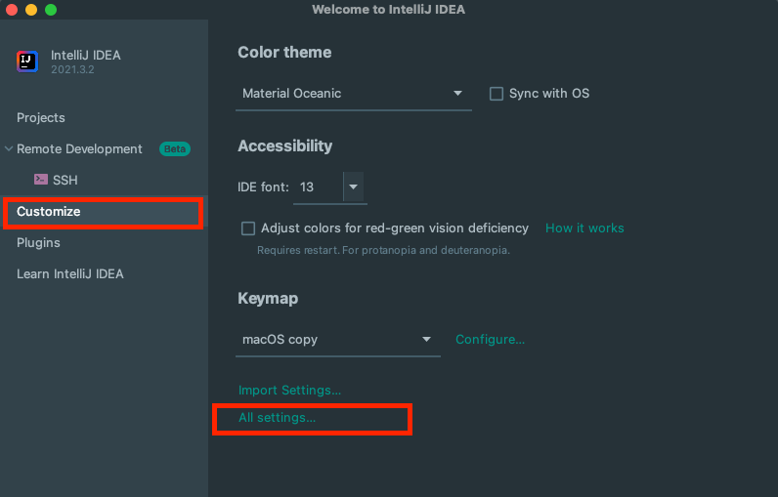
Task: Collapse the Remote Development tree section
Action: click(9, 149)
